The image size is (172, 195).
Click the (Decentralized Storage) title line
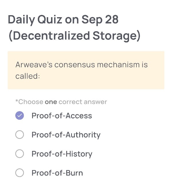[74, 36]
